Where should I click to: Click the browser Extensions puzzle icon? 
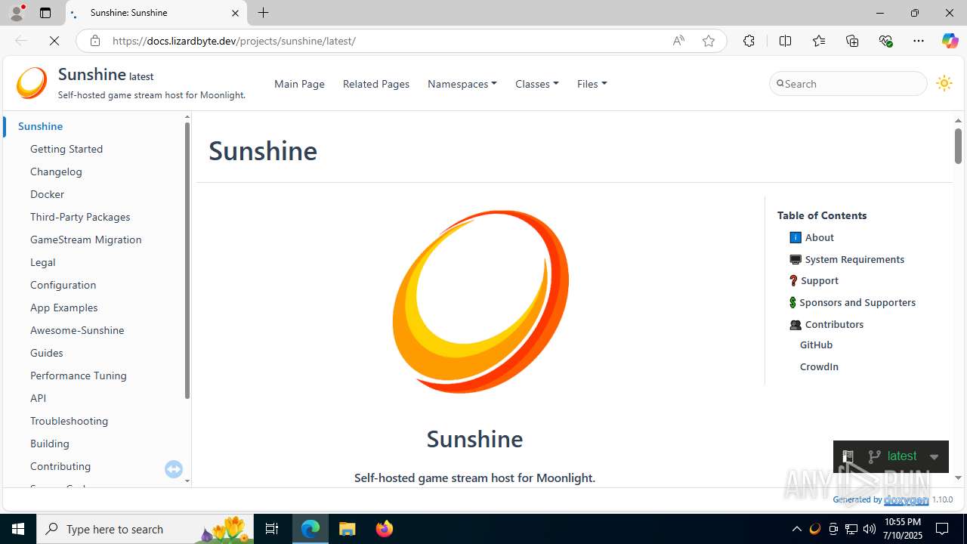coord(749,41)
